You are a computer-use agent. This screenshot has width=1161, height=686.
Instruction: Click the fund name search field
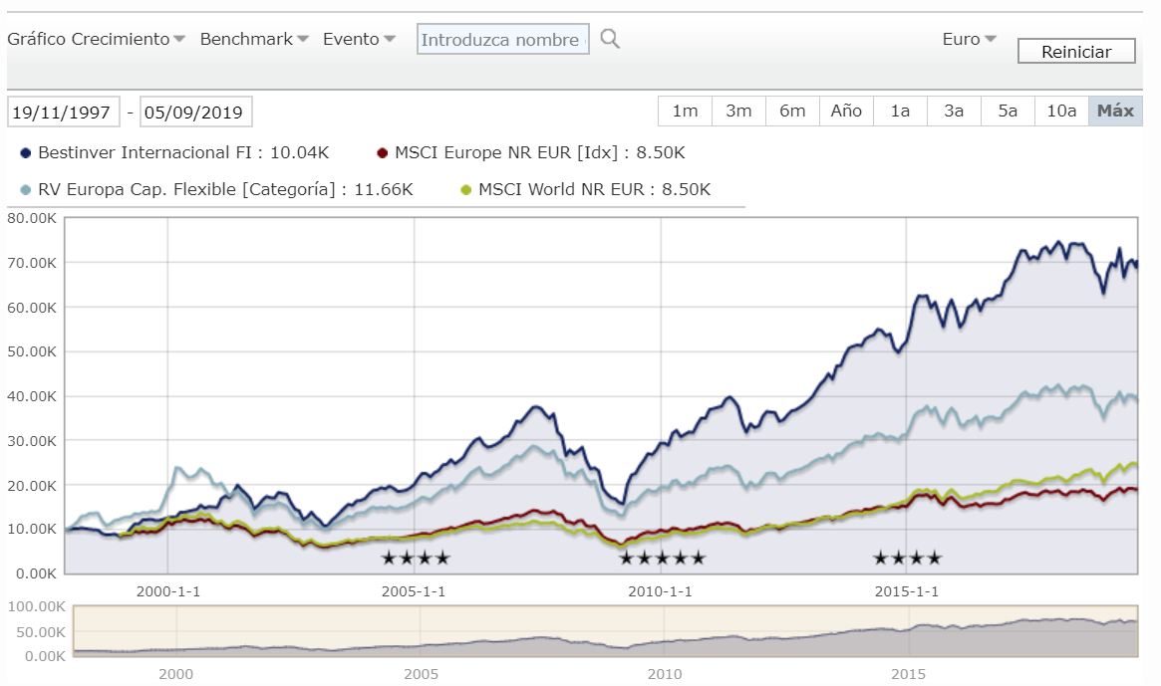(x=501, y=41)
